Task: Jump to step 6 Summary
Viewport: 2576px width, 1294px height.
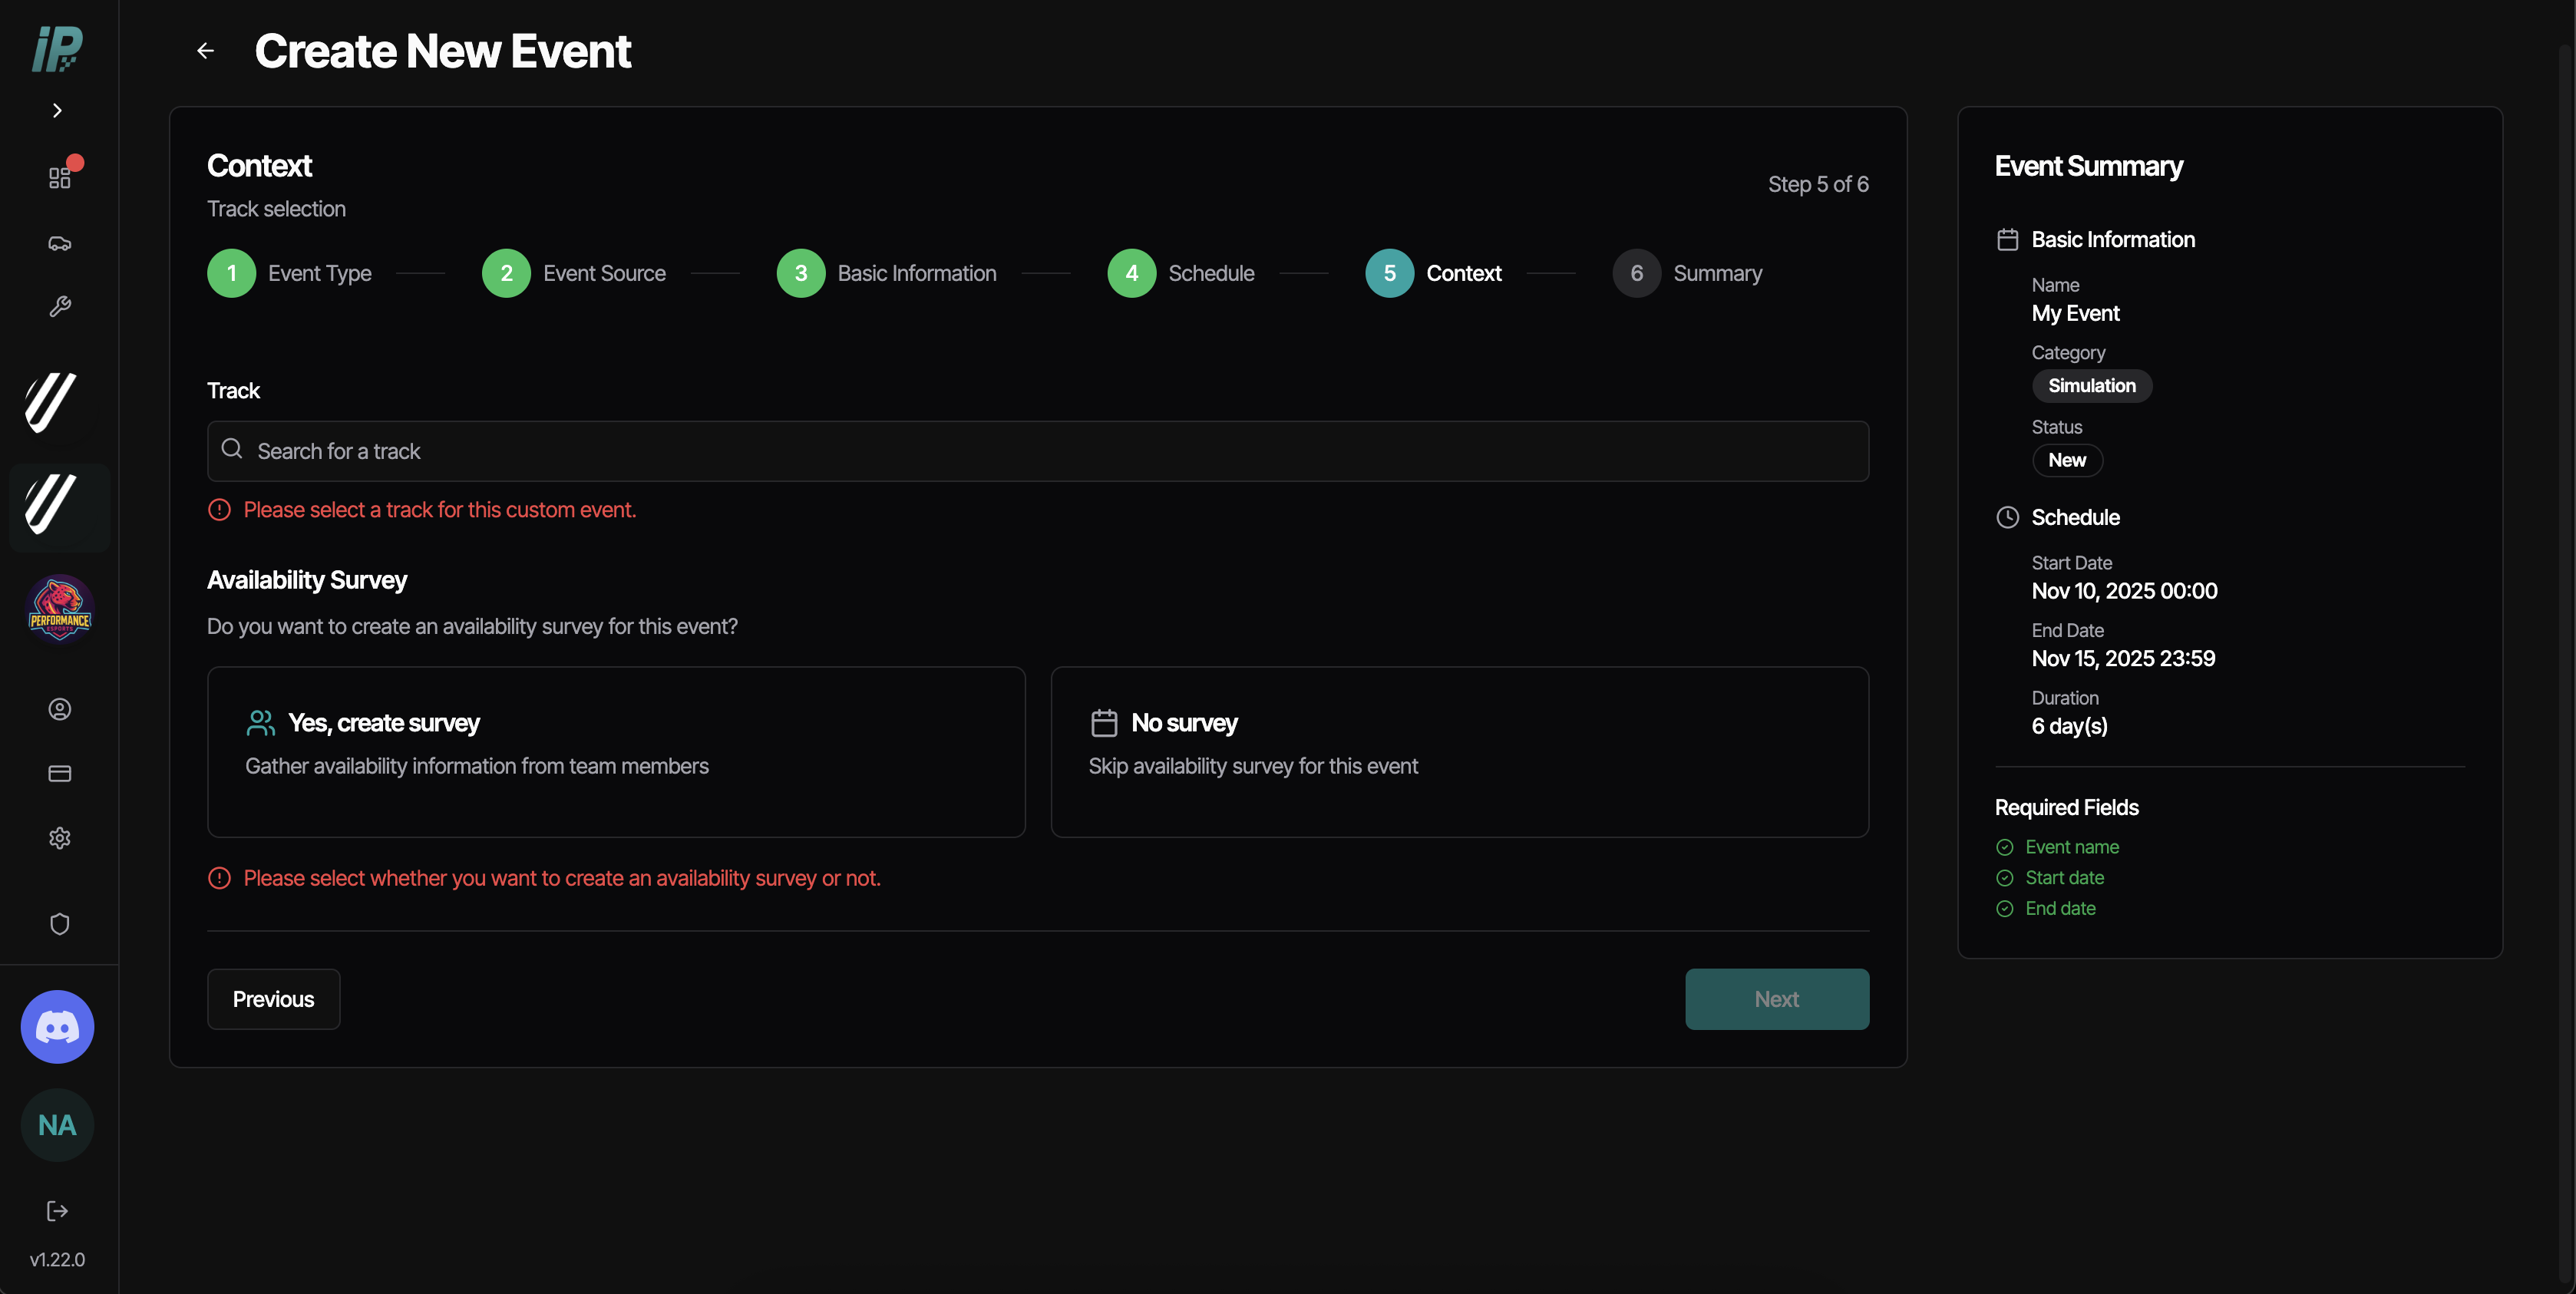Action: (1687, 273)
